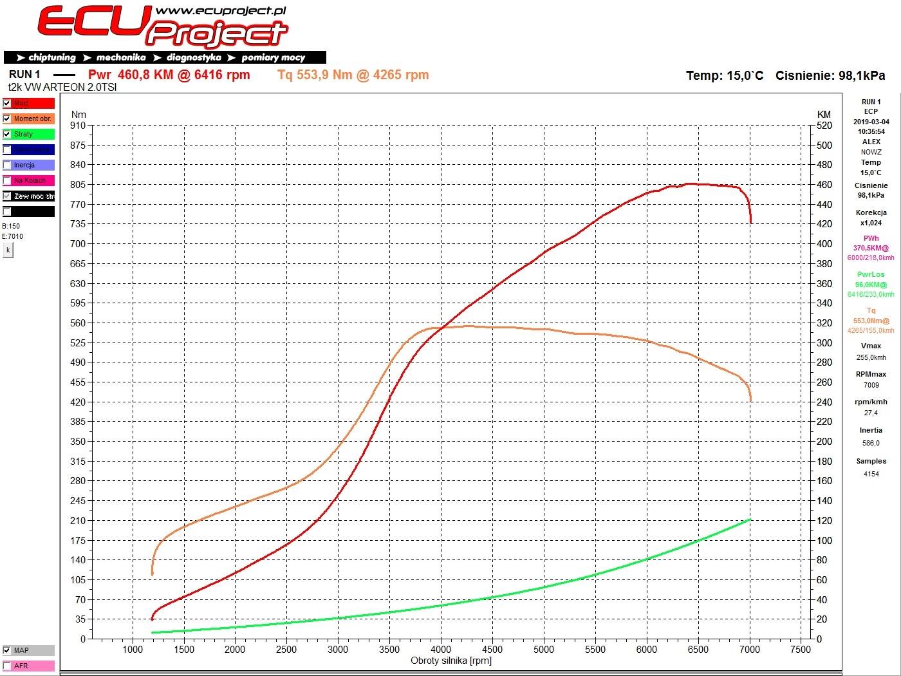
Task: Check the empty black series checkbox
Action: (7, 211)
